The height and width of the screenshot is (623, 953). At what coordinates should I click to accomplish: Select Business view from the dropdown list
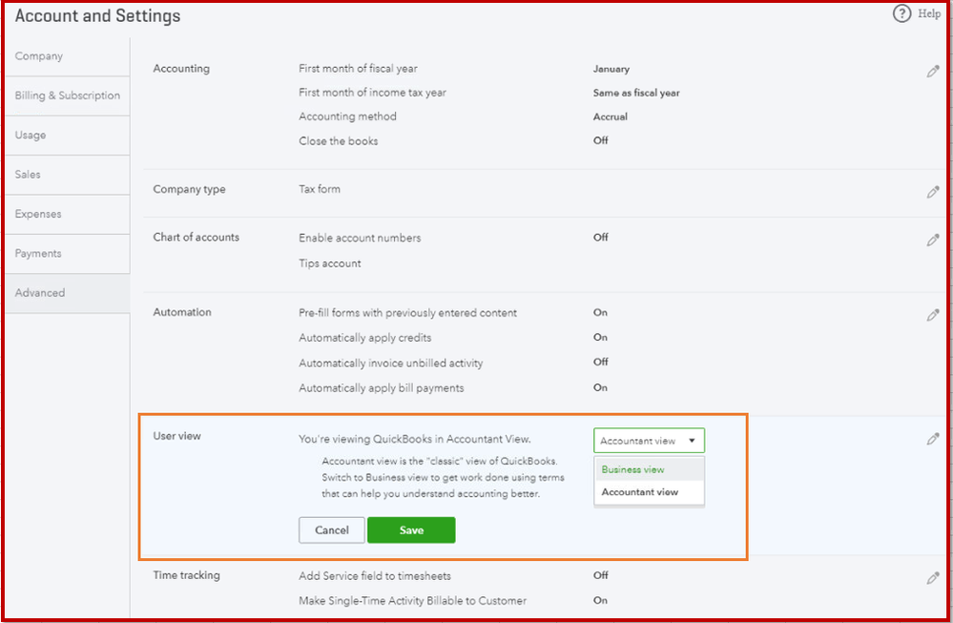click(x=633, y=469)
